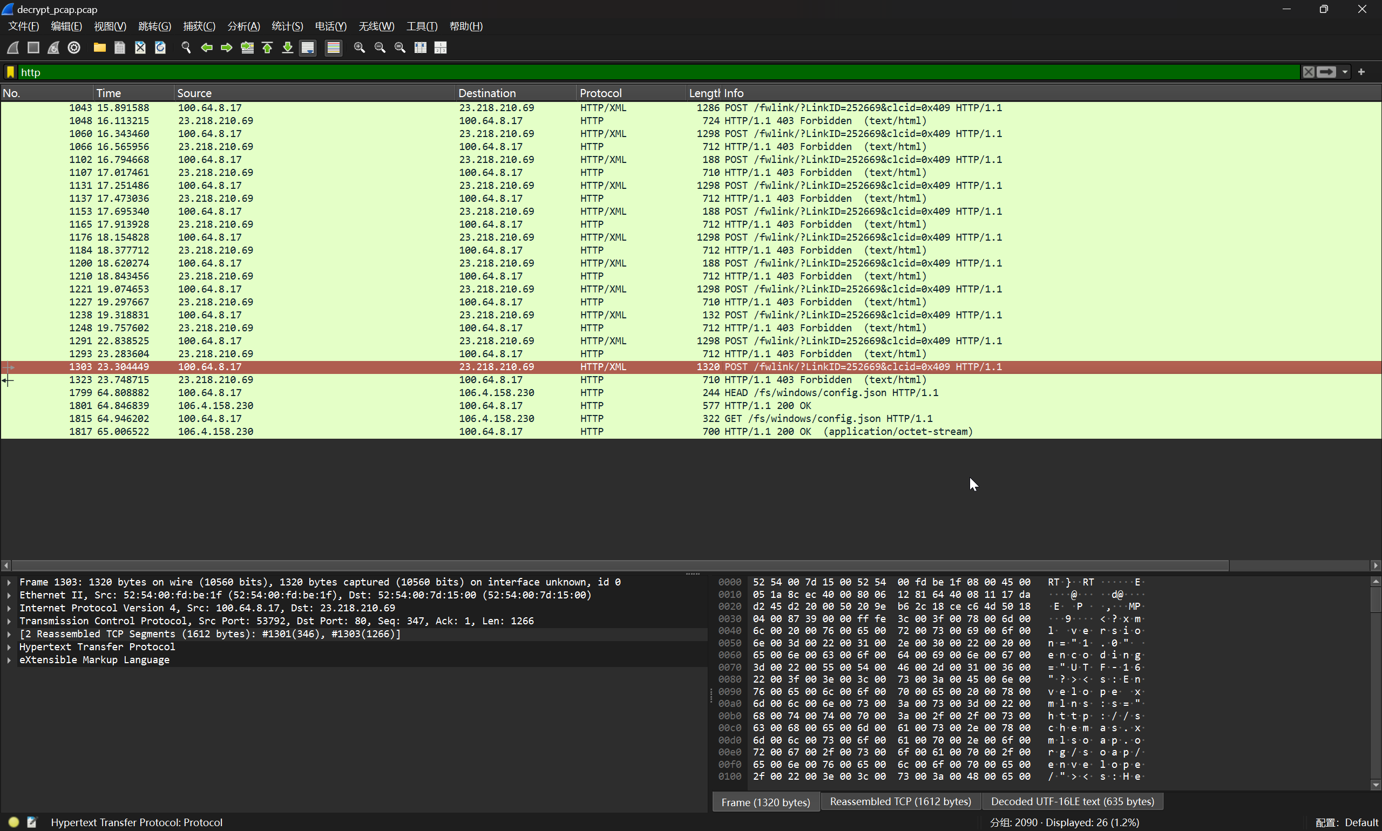Open the 编辑(E) menu
The width and height of the screenshot is (1382, 831).
pyautogui.click(x=66, y=26)
